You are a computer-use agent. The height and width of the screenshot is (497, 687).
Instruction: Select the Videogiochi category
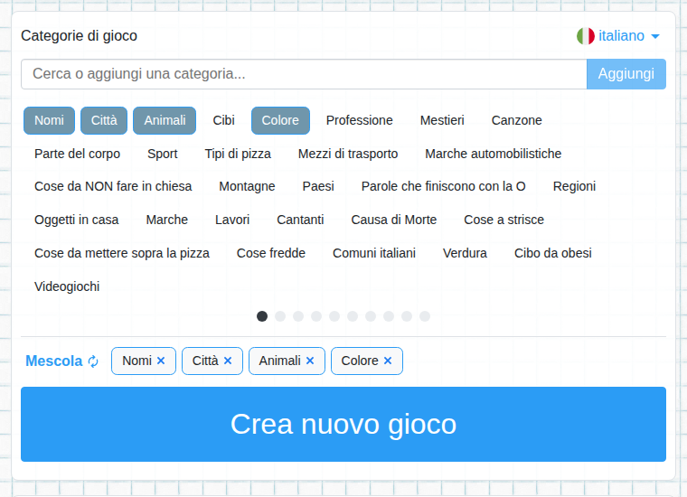click(x=67, y=286)
